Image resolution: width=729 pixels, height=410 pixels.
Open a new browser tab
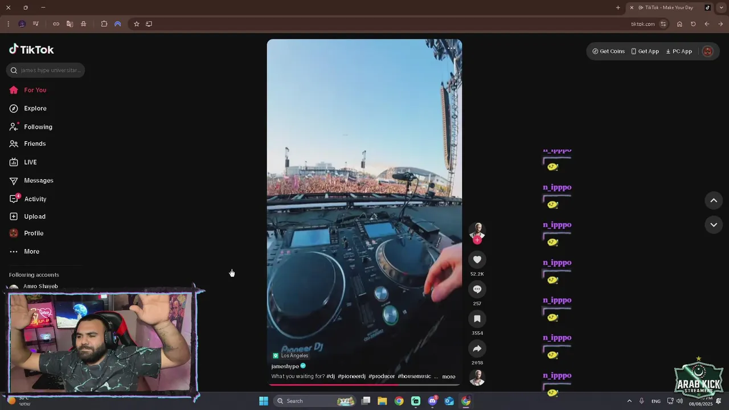618,7
